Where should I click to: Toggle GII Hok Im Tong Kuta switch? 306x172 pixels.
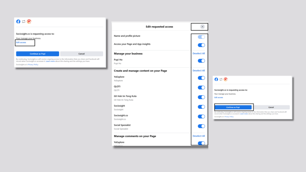201,97
